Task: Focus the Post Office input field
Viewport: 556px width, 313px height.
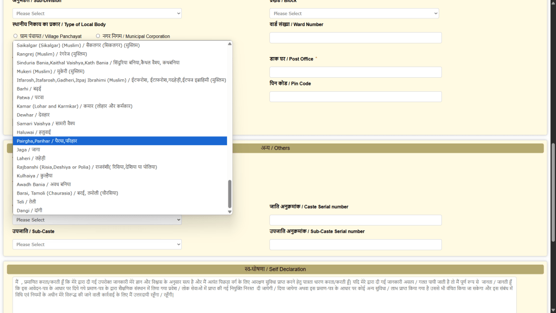Action: 356,72
